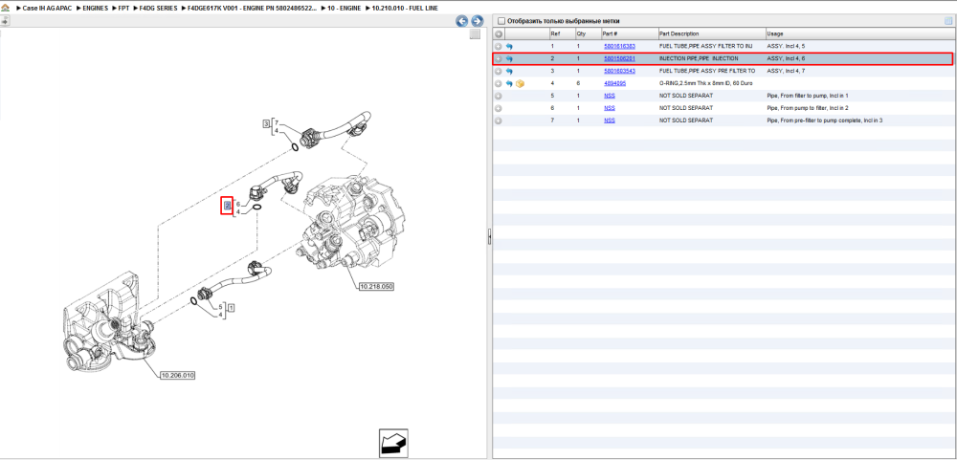Add Ref 4 O-RING row with plus

tap(499, 83)
